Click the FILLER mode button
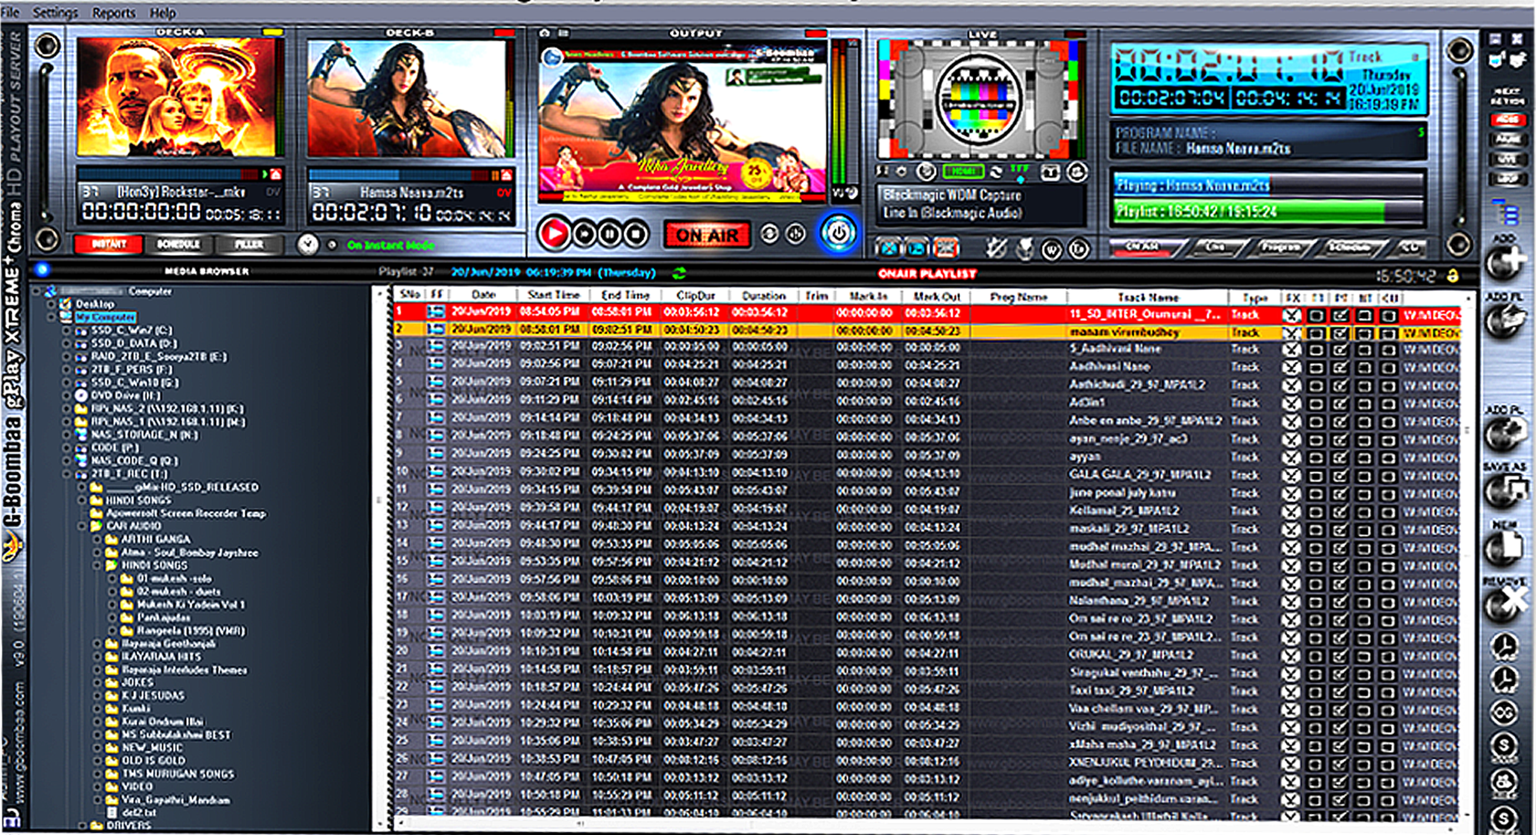 pos(249,244)
